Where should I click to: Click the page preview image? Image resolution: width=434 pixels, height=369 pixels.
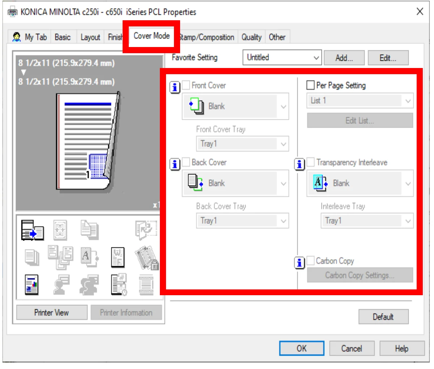coord(88,141)
